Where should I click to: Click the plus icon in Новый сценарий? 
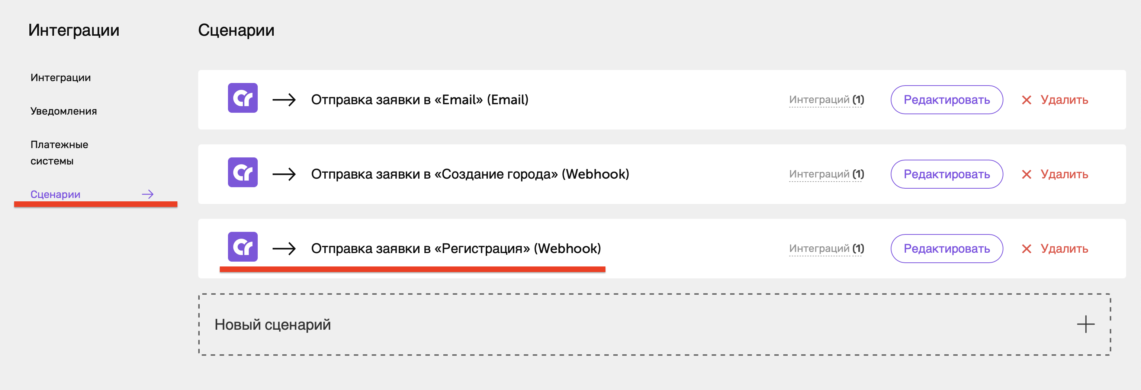click(1086, 325)
